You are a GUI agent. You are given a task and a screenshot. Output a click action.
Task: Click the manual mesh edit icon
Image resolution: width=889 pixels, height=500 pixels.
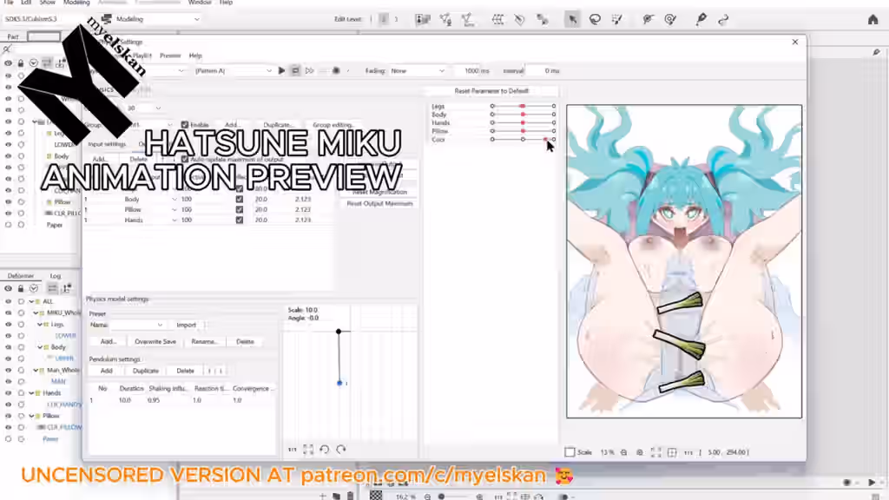click(x=468, y=19)
